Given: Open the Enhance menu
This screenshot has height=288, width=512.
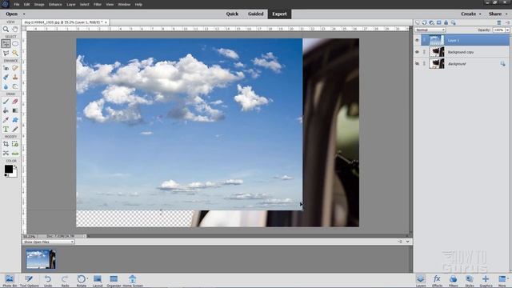Looking at the screenshot, I should pyautogui.click(x=55, y=5).
